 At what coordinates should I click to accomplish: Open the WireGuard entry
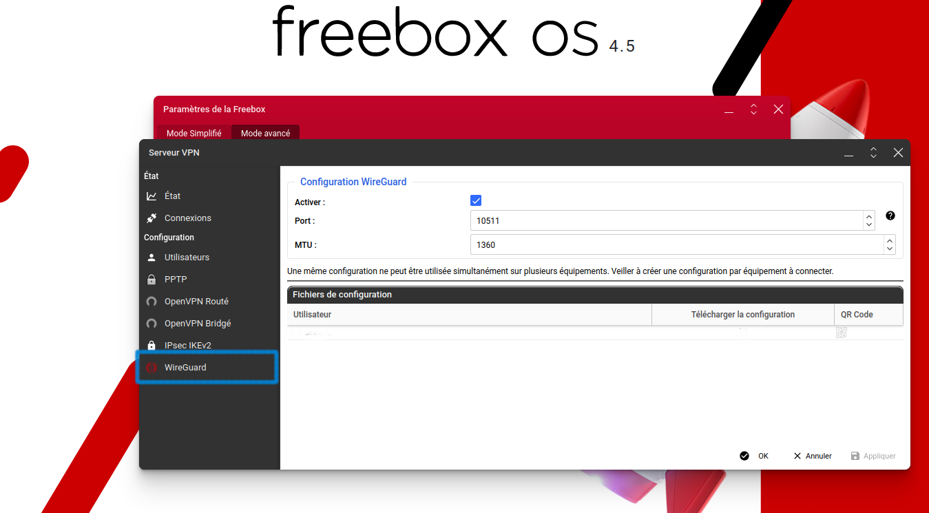tap(208, 367)
